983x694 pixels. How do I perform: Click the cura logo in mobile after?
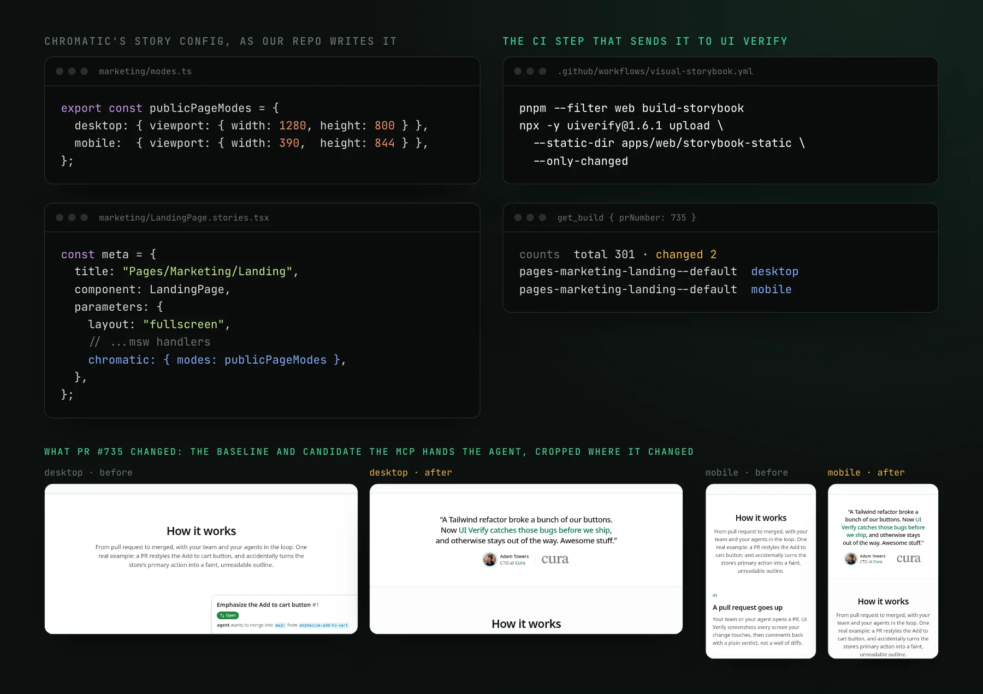pyautogui.click(x=909, y=559)
